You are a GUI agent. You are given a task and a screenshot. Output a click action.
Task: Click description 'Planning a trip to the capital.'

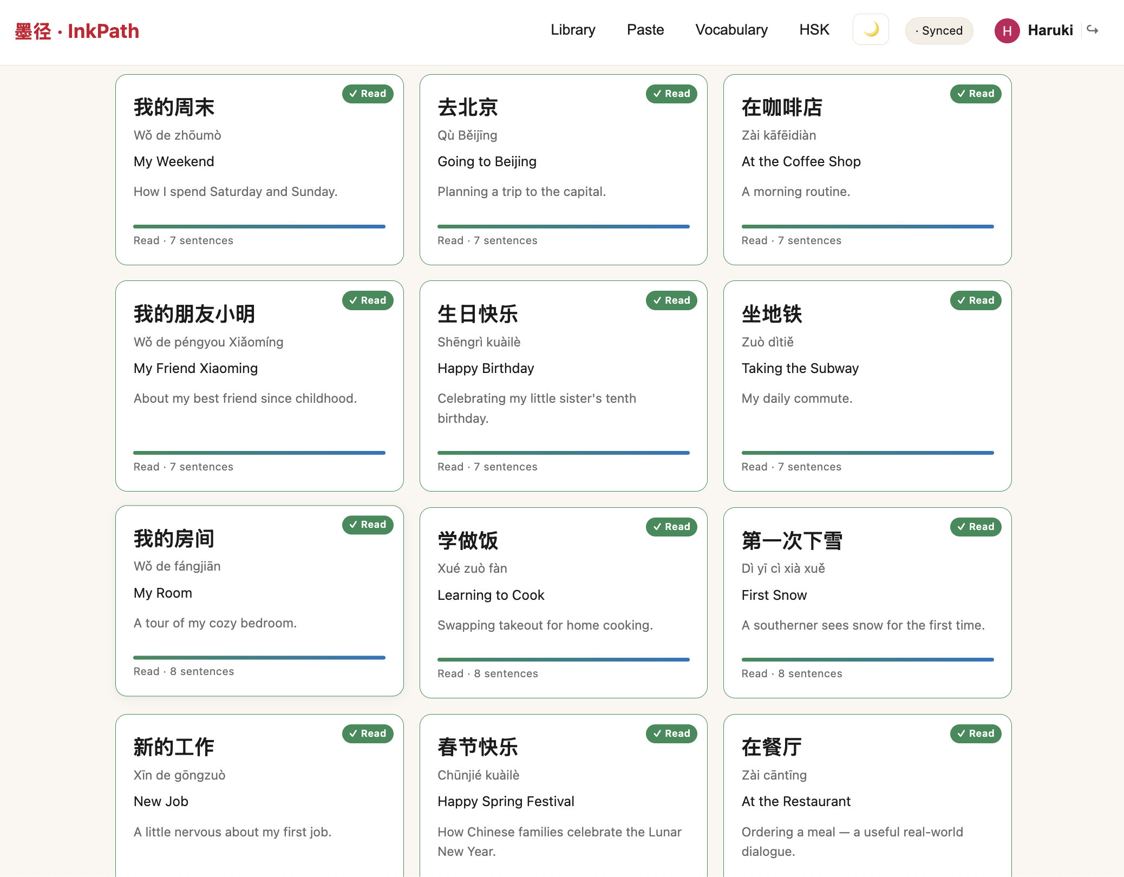[522, 192]
